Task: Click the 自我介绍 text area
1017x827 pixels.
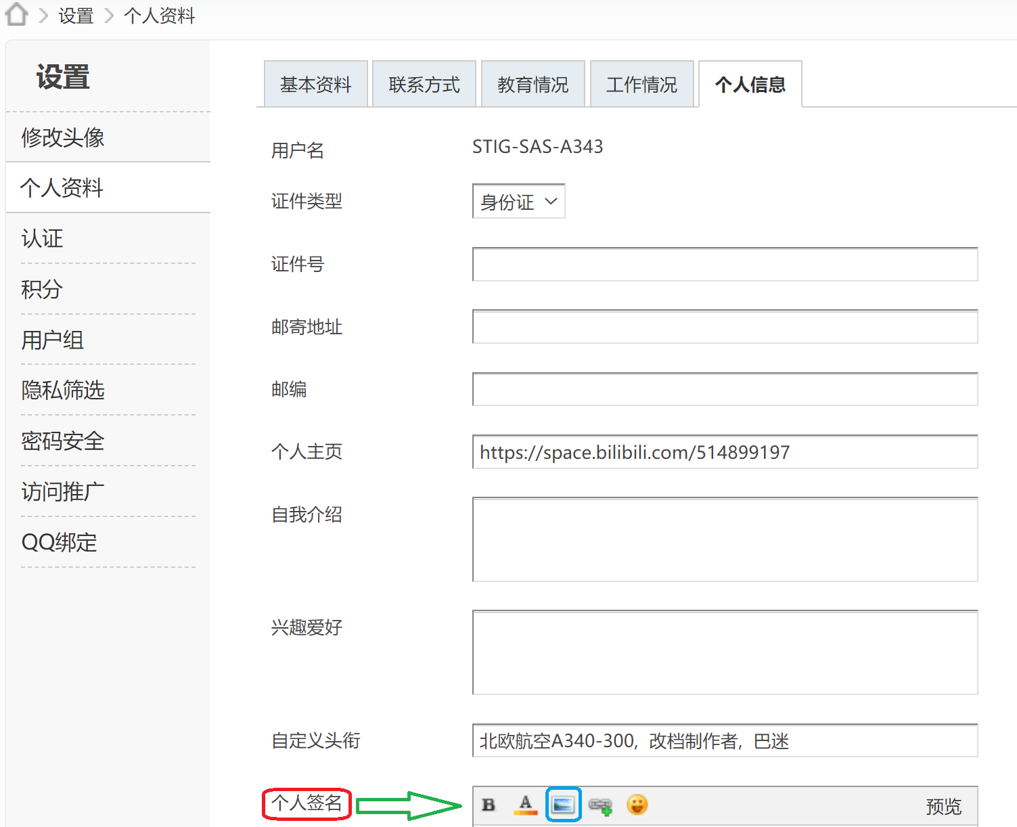Action: click(725, 539)
